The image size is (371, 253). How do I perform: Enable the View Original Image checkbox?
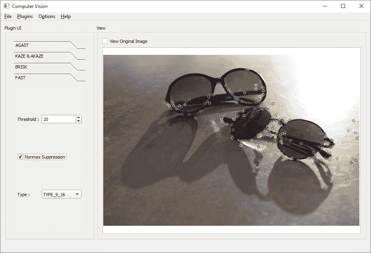click(x=105, y=41)
